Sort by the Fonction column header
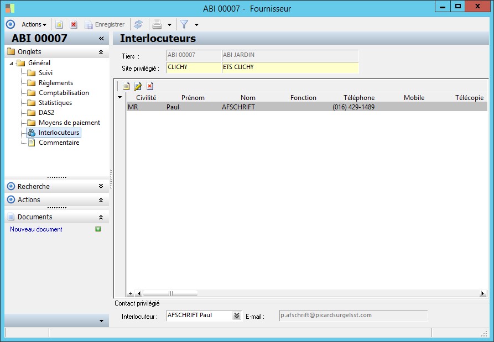 [x=303, y=98]
